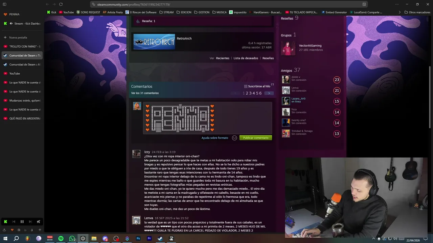Open the MUSICA bookmarks folder

[x=219, y=12]
